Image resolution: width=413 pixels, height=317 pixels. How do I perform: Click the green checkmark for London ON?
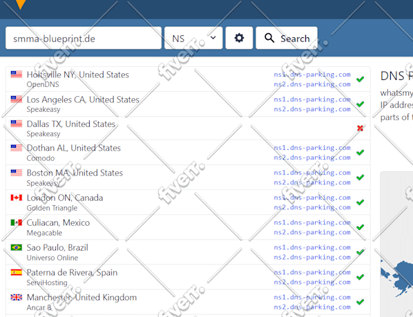[x=360, y=202]
